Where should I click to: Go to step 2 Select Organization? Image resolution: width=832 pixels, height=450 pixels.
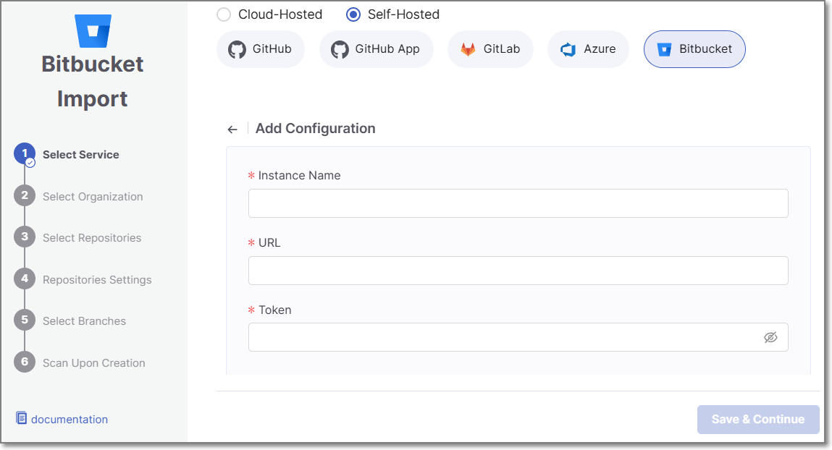point(92,197)
